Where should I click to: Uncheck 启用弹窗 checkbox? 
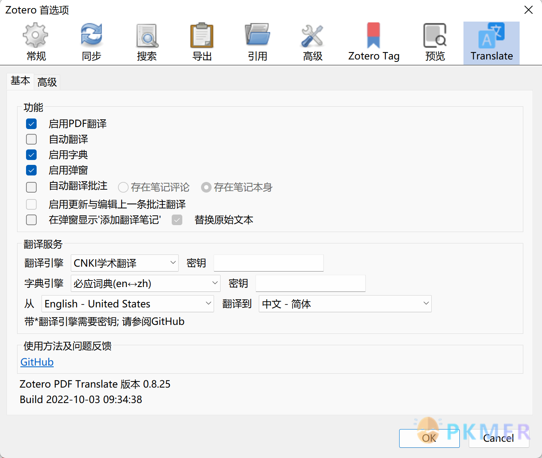31,170
